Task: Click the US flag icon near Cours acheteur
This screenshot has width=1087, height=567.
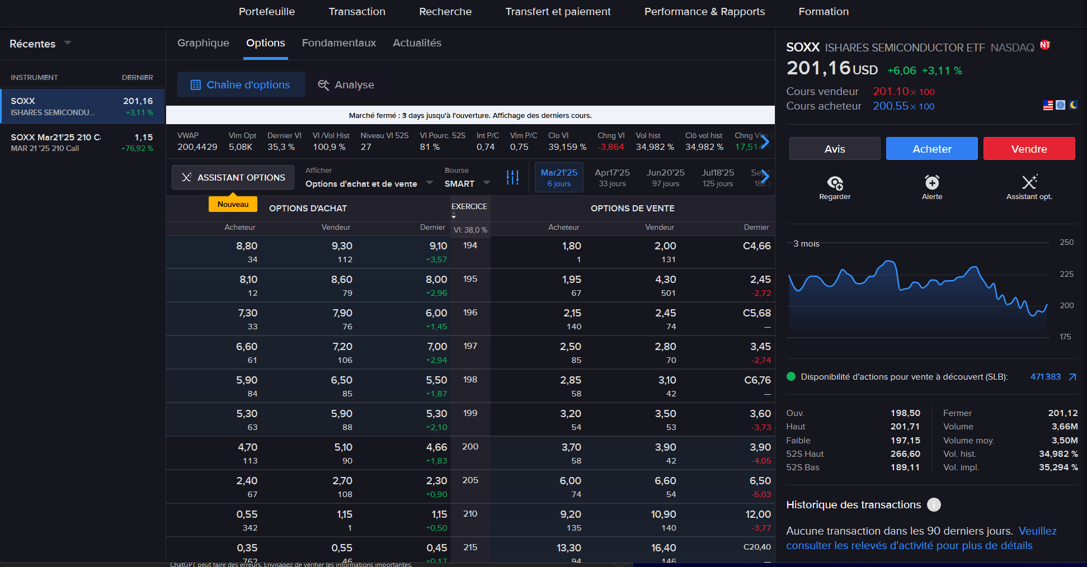Action: tap(1048, 105)
